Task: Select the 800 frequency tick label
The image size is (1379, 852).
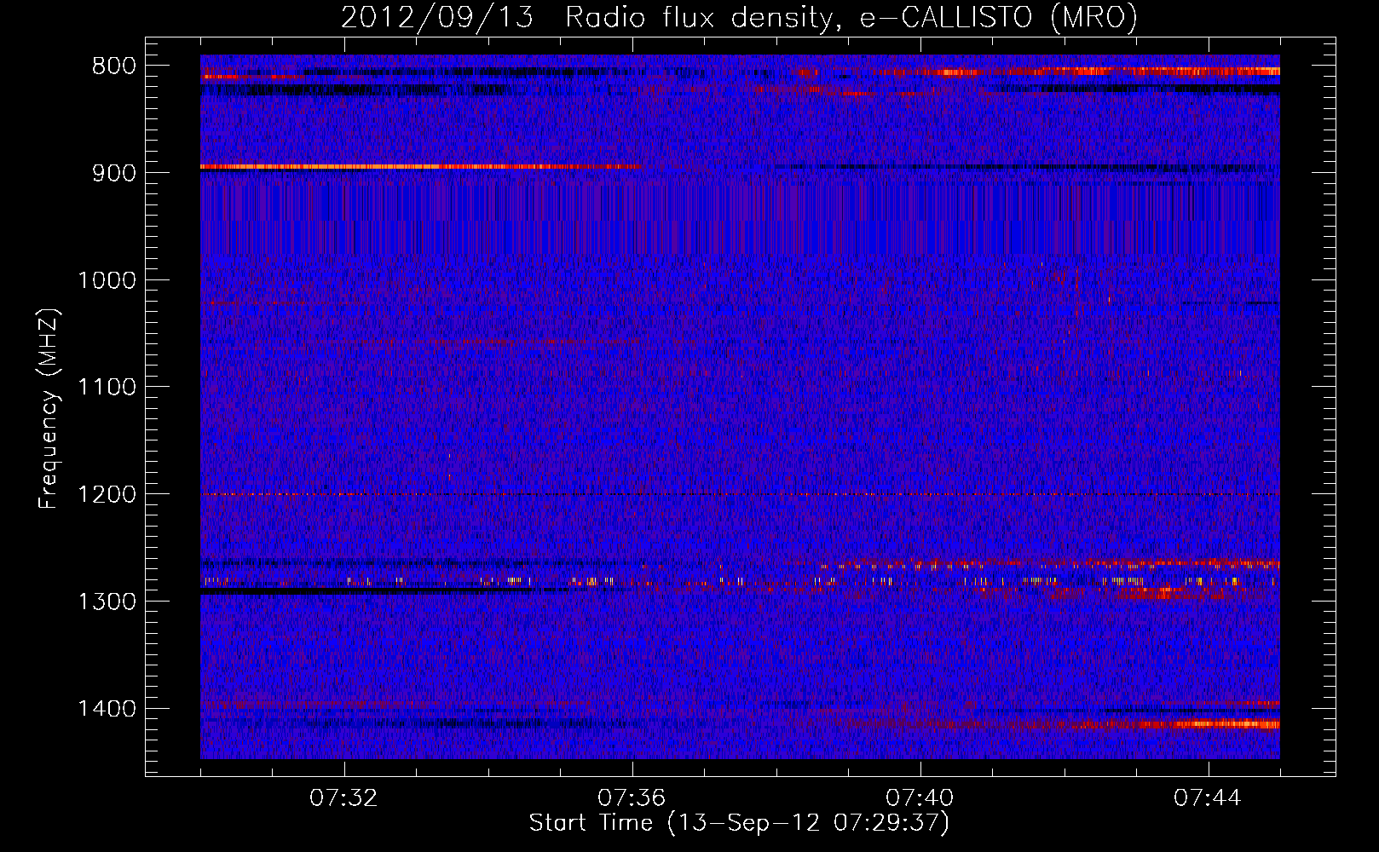Action: (112, 66)
